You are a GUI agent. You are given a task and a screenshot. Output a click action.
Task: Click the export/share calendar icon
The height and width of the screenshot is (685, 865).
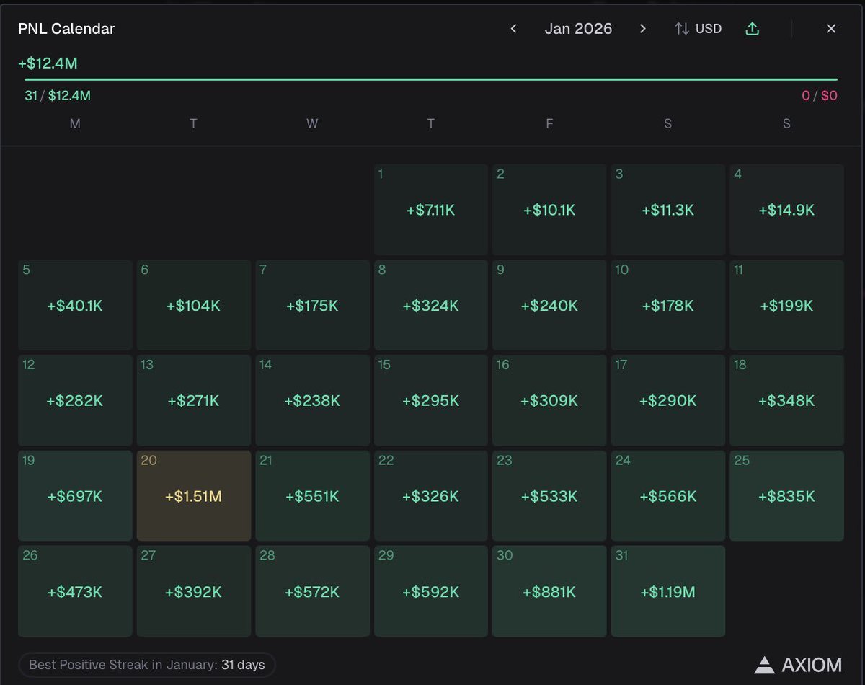point(752,28)
